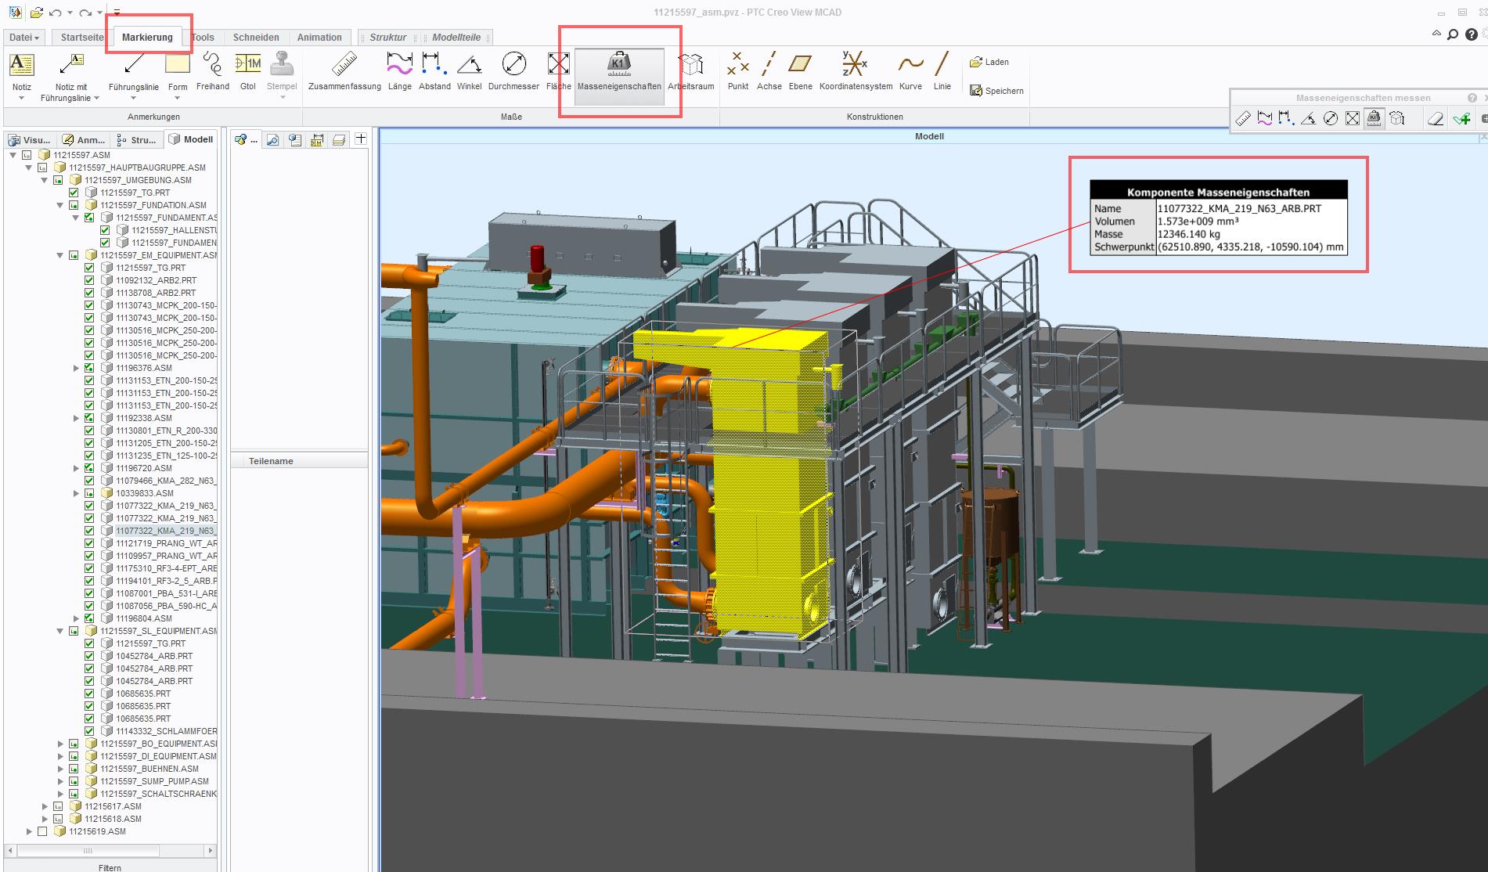Click the green checkmark plus icon
1488x872 pixels.
coord(1461,119)
